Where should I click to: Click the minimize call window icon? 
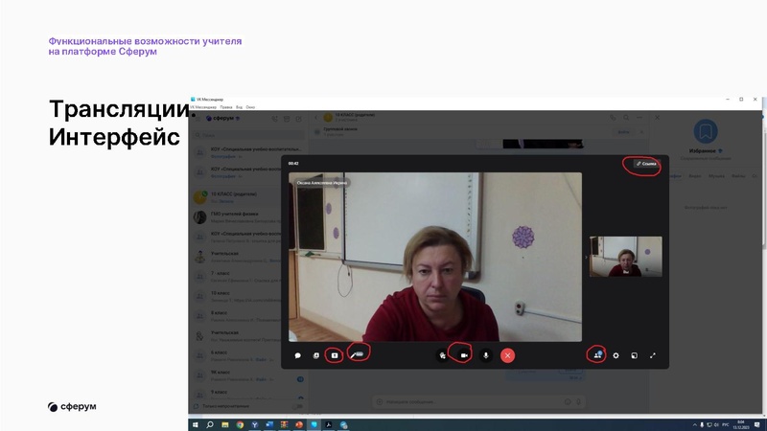coord(634,355)
